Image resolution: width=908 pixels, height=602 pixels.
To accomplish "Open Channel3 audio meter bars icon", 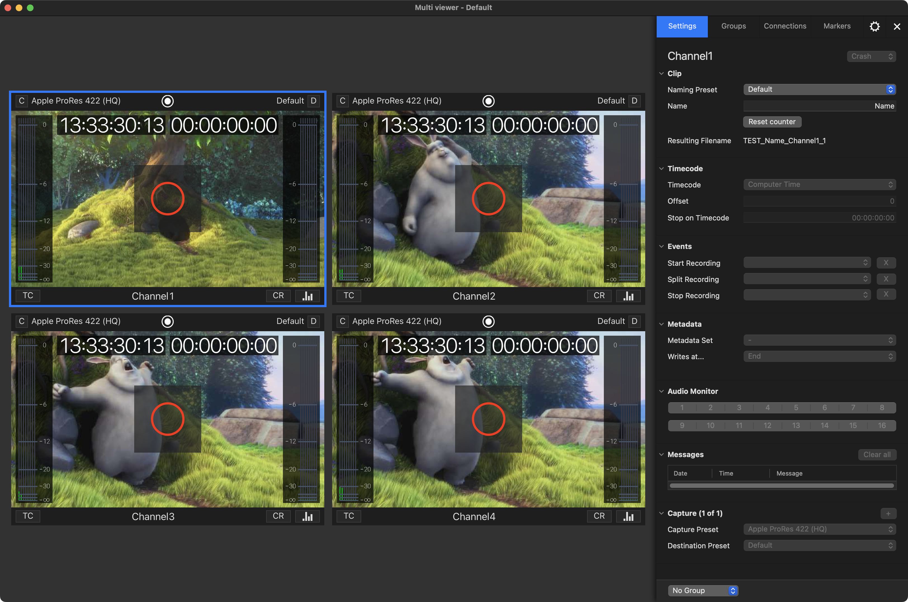I will pyautogui.click(x=308, y=516).
